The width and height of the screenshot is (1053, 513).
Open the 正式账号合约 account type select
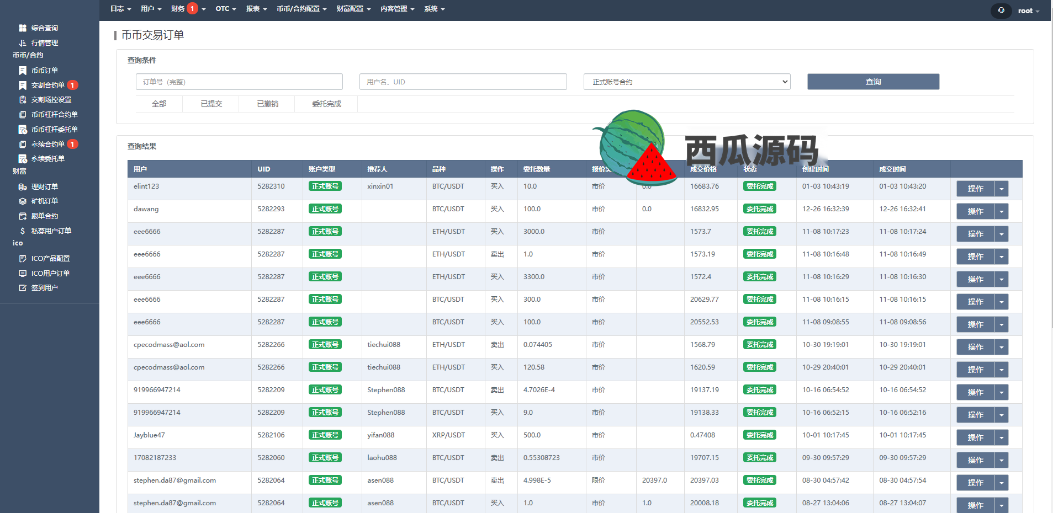pyautogui.click(x=687, y=82)
